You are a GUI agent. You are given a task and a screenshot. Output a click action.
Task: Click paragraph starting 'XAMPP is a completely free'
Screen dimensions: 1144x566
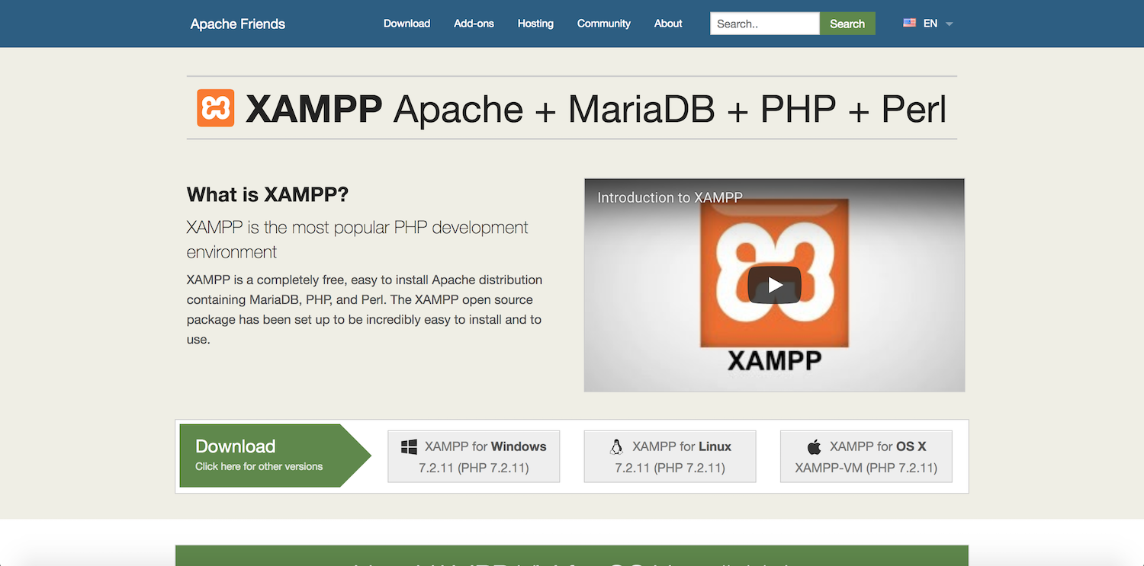coord(365,309)
